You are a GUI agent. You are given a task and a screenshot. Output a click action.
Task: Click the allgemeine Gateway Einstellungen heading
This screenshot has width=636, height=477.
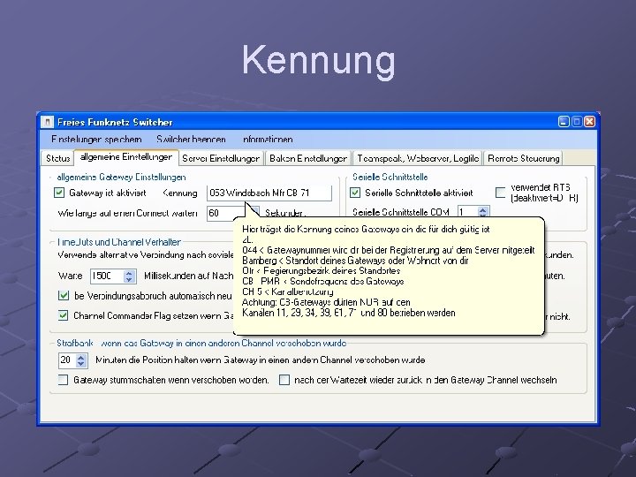[x=121, y=178]
